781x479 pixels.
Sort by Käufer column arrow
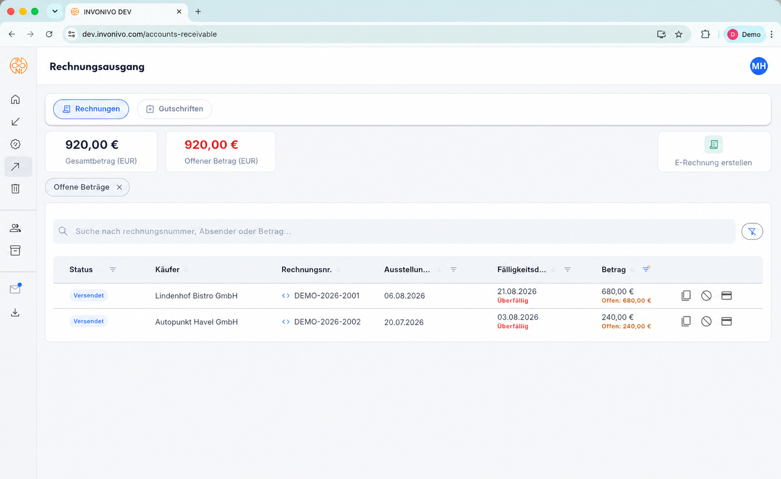(186, 270)
